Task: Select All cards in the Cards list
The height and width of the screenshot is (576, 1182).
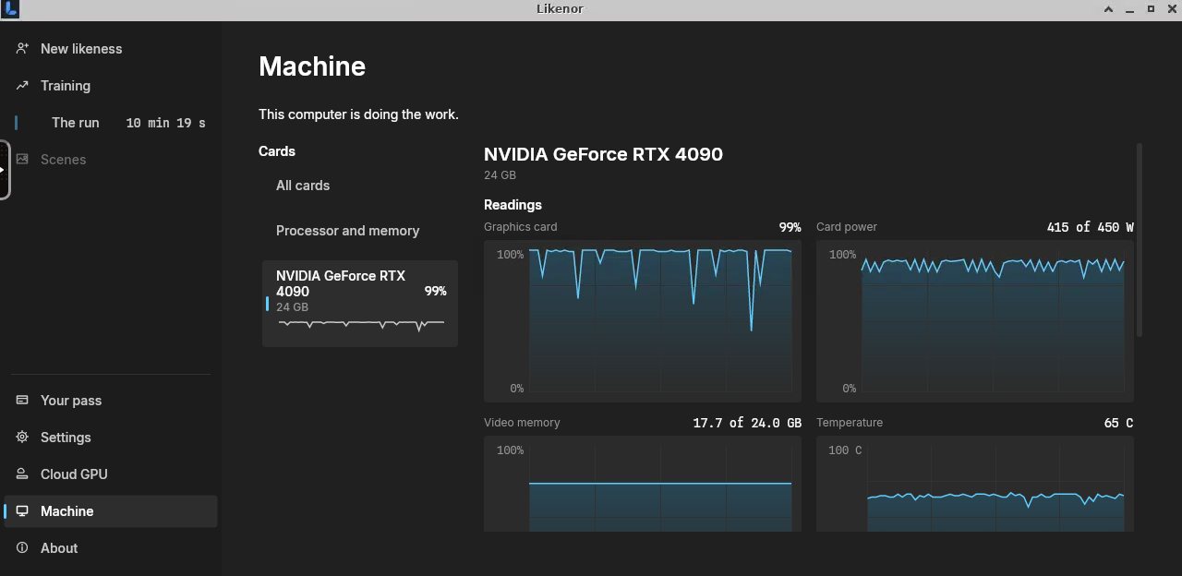Action: pos(360,186)
